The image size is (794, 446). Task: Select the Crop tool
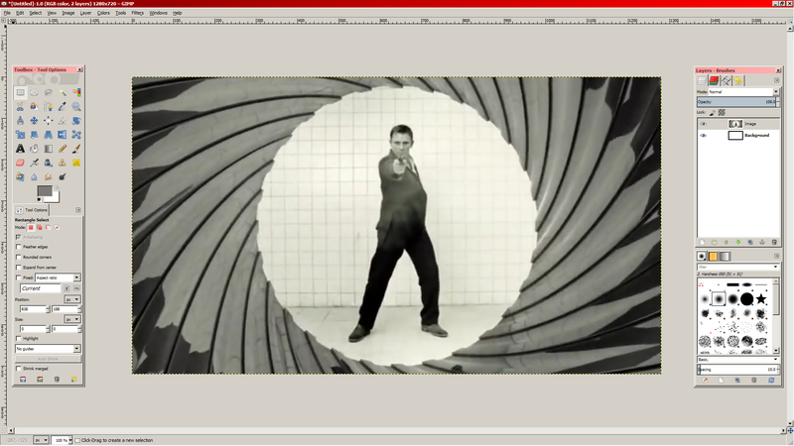pos(63,121)
